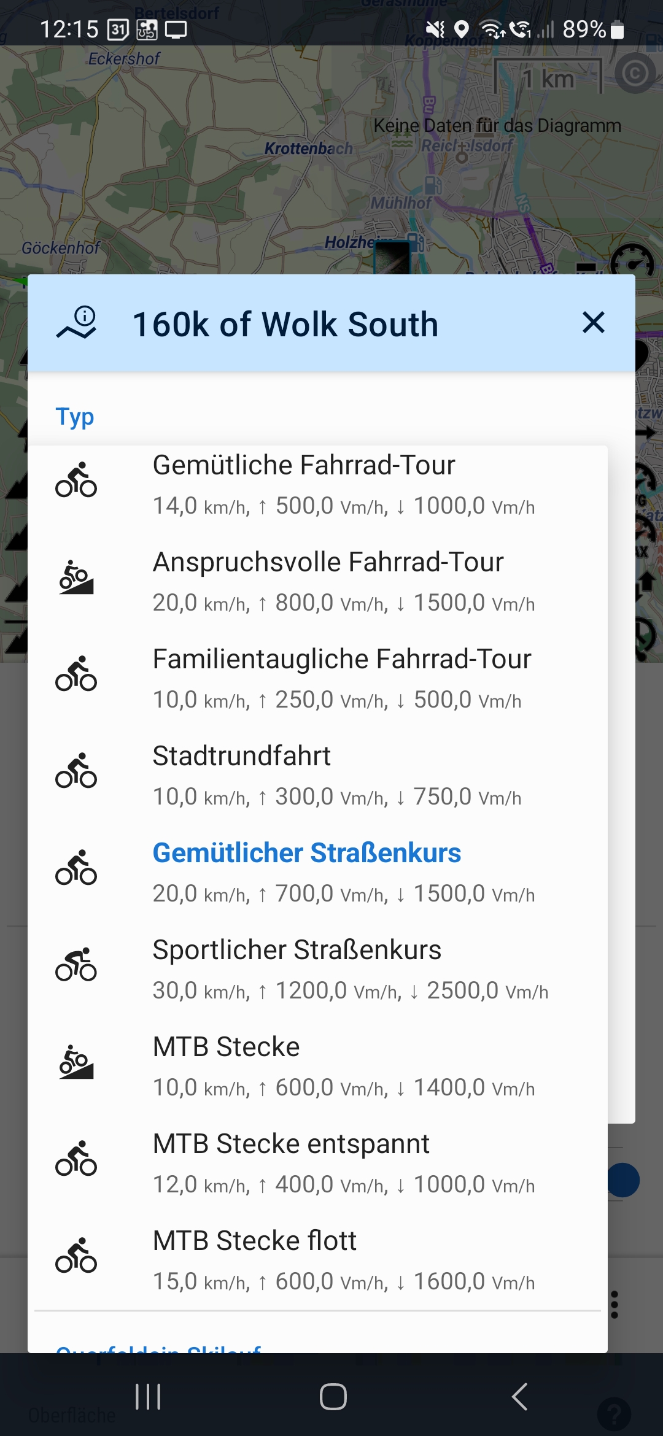663x1436 pixels.
Task: Close the 160k of Wolk South dialog
Action: point(593,323)
